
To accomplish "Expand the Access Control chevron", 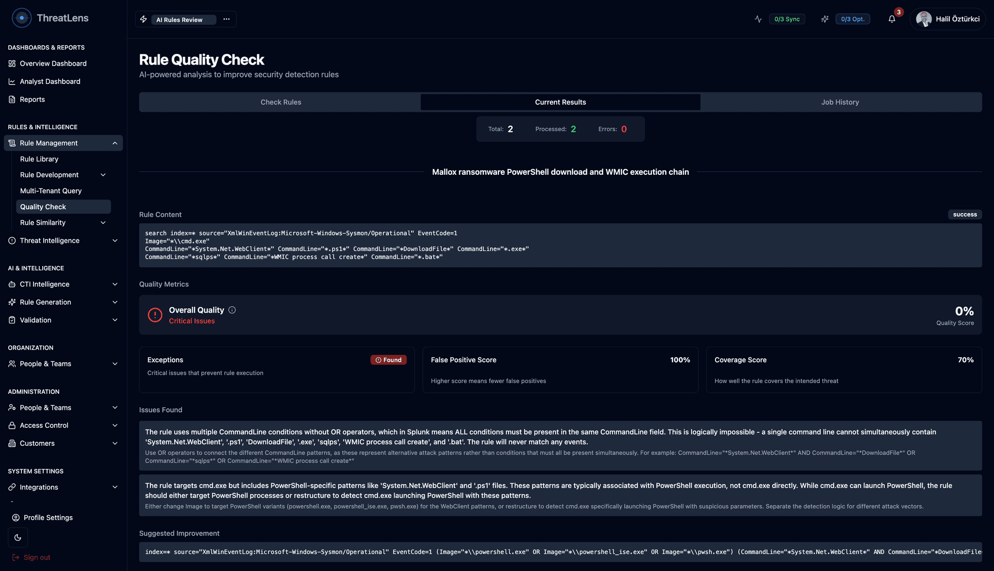I will [115, 425].
